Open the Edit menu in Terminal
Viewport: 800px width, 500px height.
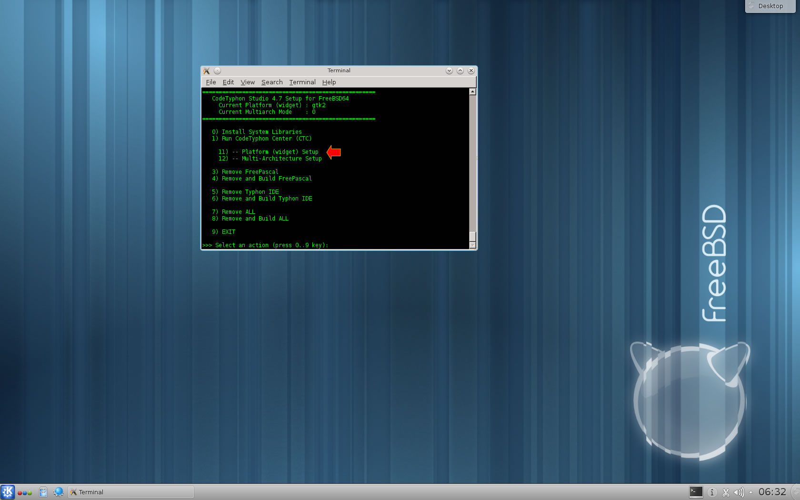[228, 82]
